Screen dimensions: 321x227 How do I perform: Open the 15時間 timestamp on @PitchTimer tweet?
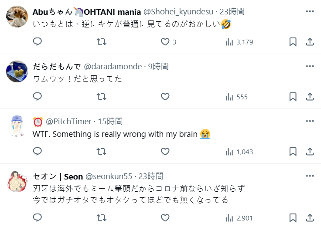(110, 121)
